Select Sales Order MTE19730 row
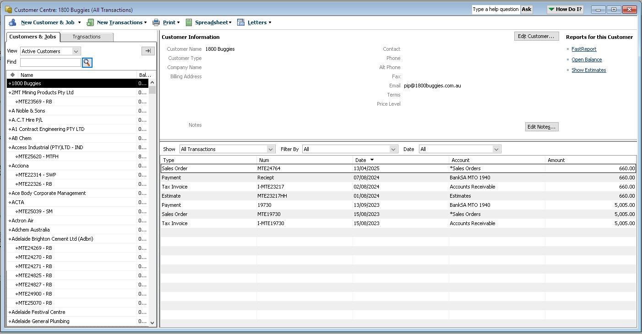This screenshot has height=334, width=642. pos(398,214)
